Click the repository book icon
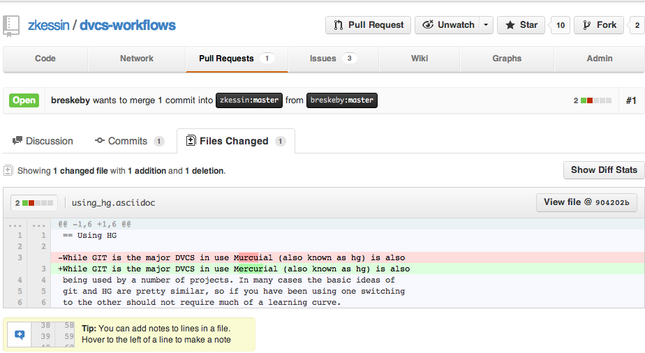Viewport: 645px width, 353px height. (11, 26)
